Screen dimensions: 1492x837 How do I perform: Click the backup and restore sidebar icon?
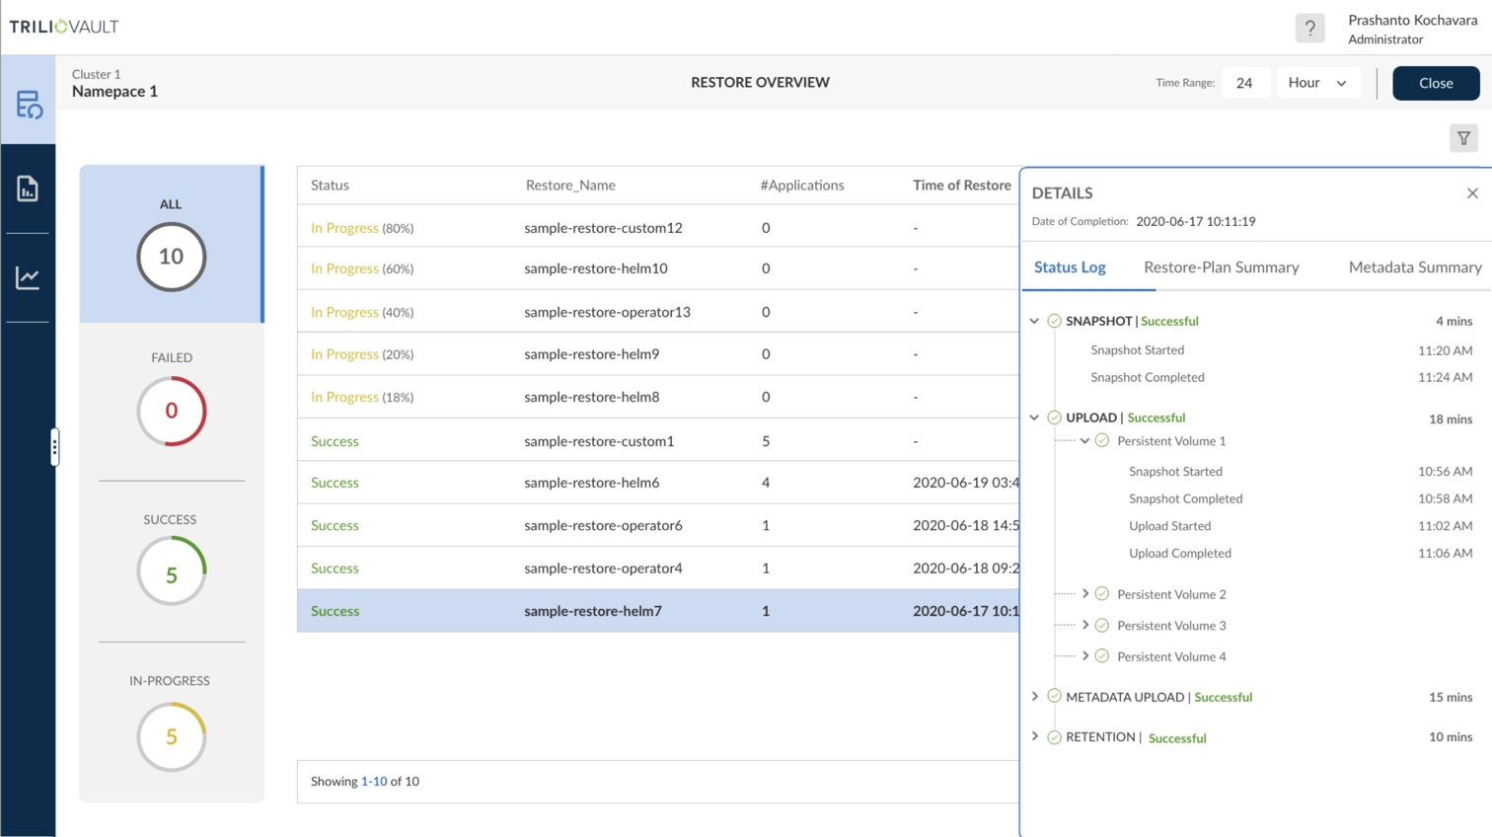29,104
